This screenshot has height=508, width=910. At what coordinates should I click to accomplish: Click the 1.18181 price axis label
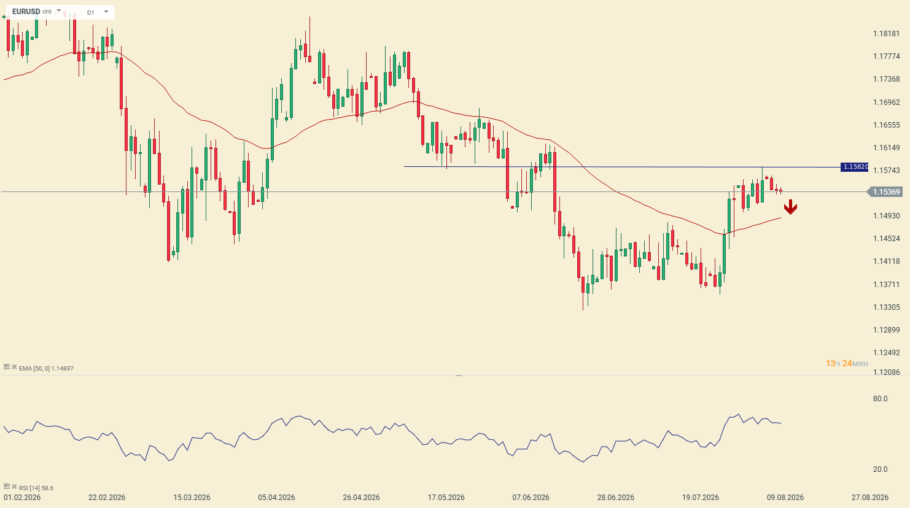point(886,34)
